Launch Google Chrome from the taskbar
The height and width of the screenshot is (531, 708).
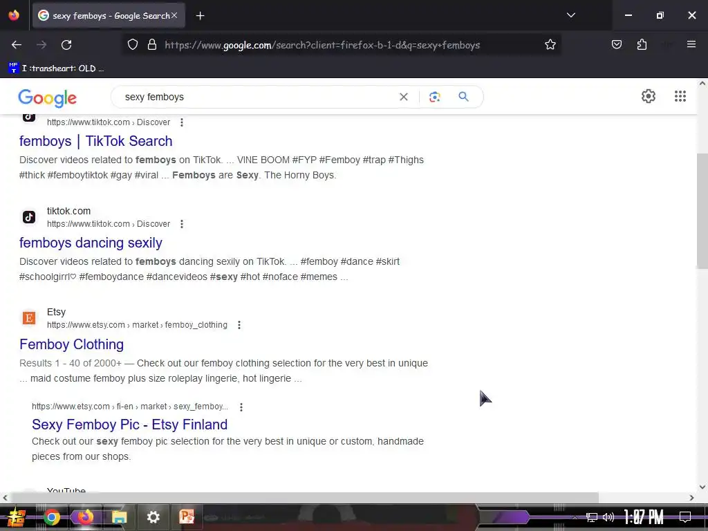51,517
